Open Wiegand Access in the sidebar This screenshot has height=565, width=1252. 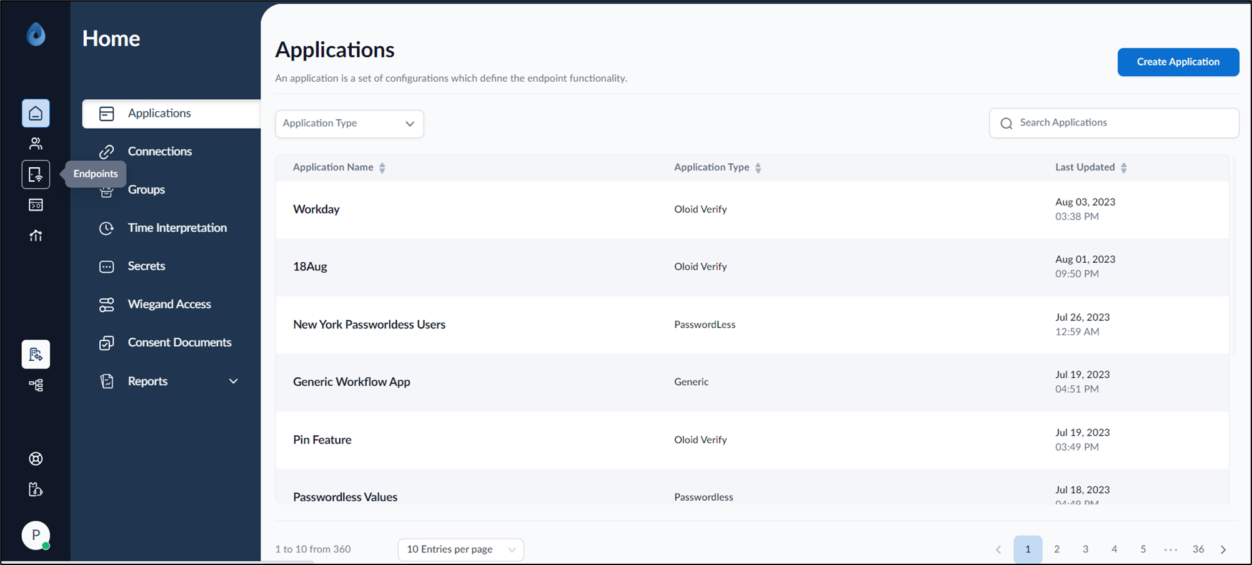click(x=169, y=304)
